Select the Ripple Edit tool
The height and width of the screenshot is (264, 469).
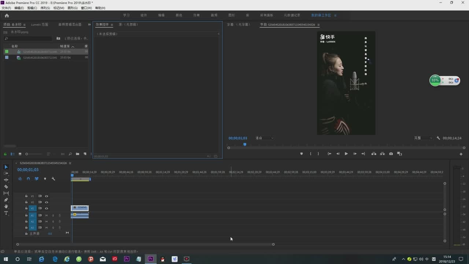click(6, 180)
